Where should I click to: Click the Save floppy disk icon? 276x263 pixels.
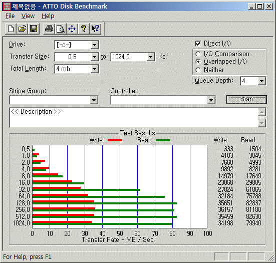pyautogui.click(x=34, y=29)
